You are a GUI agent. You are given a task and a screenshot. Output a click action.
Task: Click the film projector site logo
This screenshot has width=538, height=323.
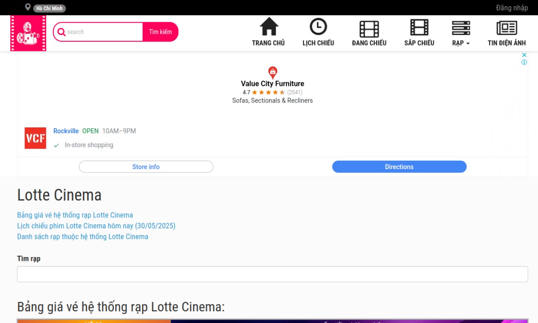pyautogui.click(x=28, y=33)
